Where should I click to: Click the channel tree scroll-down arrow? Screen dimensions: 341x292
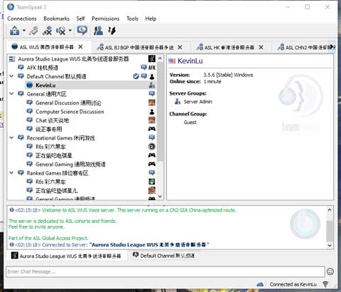coord(160,197)
